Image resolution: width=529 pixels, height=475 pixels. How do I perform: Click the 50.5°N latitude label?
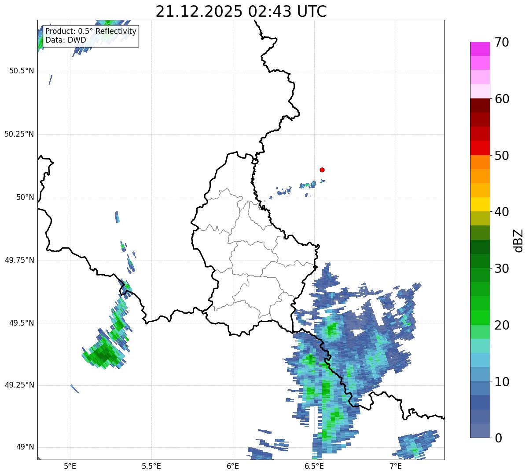22,71
